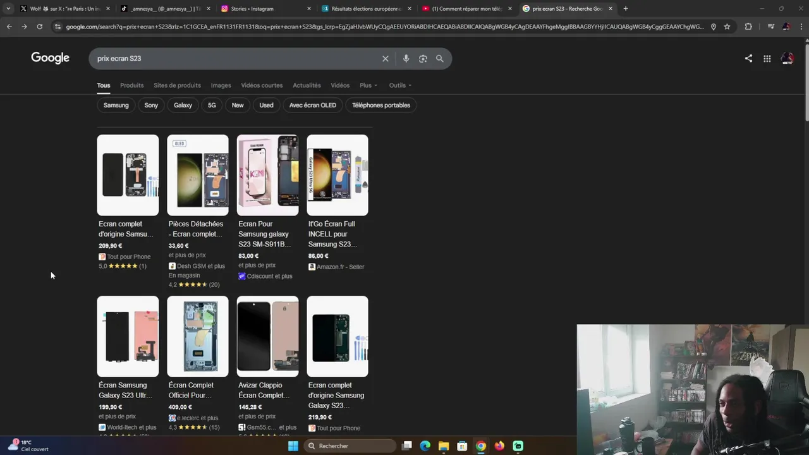The width and height of the screenshot is (809, 455).
Task: Open the It'Go Écran Full INCELL product
Action: (x=338, y=203)
